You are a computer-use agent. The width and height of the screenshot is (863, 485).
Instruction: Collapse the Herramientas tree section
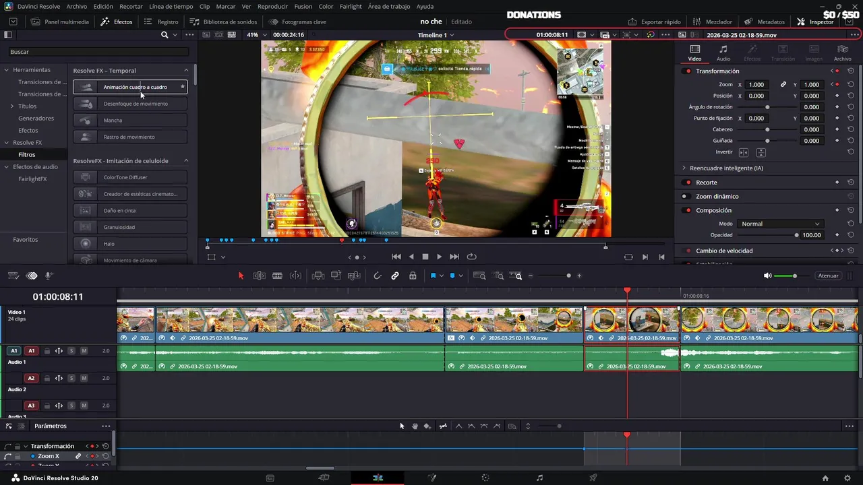coord(6,70)
